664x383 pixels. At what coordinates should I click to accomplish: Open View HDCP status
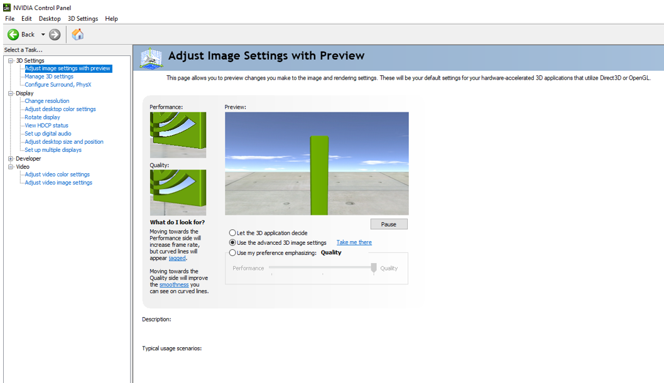(46, 126)
